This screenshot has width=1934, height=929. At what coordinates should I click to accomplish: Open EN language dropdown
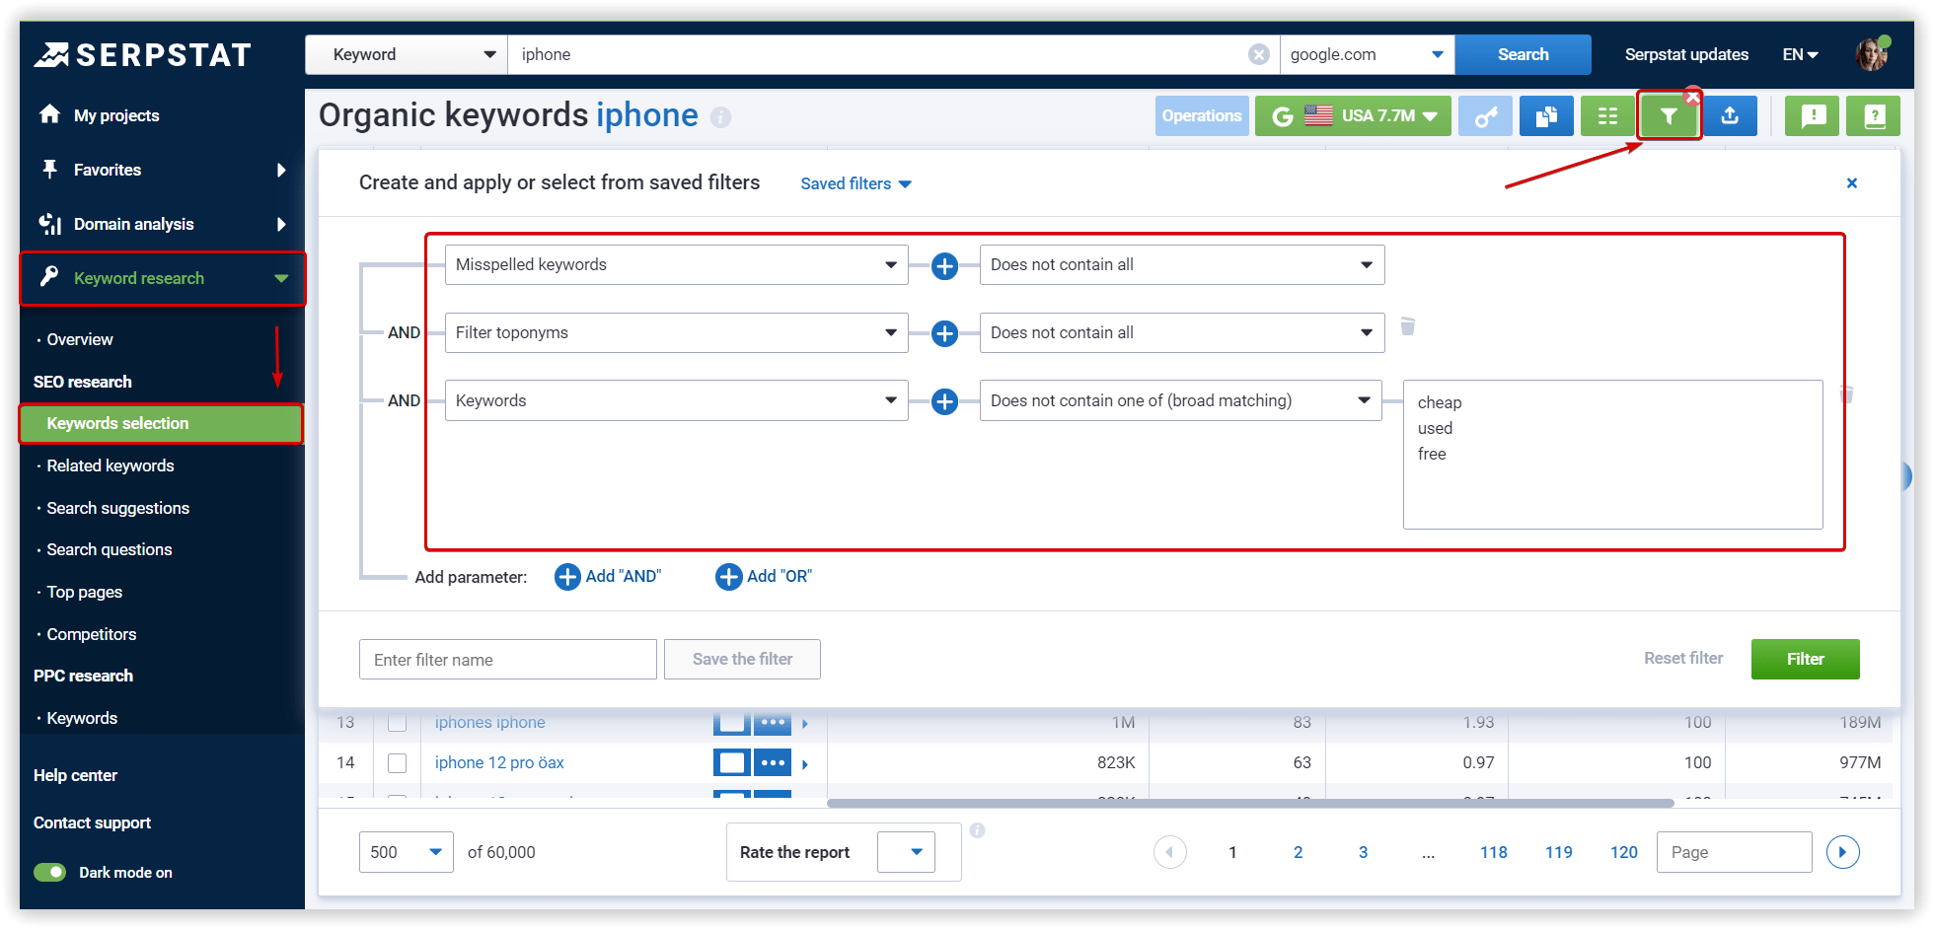(x=1801, y=54)
